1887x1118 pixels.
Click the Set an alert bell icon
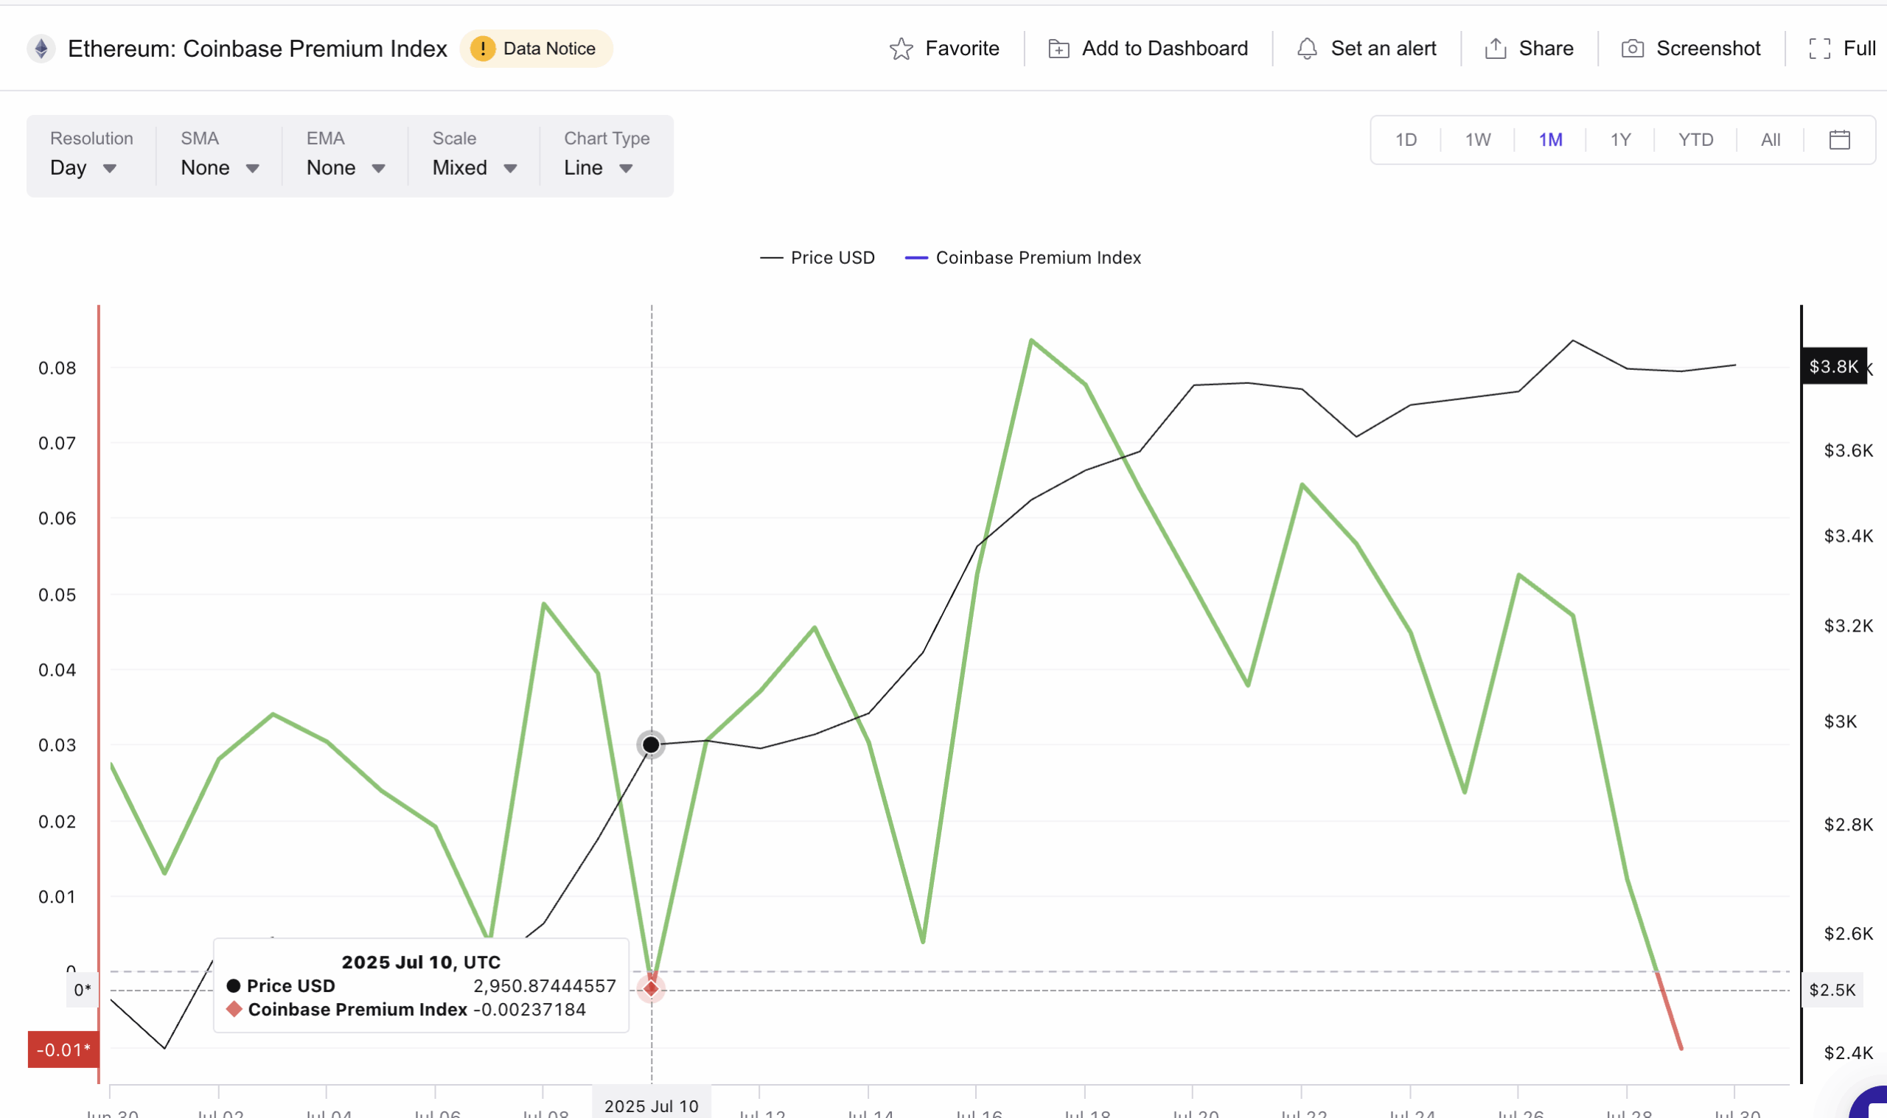click(1307, 49)
